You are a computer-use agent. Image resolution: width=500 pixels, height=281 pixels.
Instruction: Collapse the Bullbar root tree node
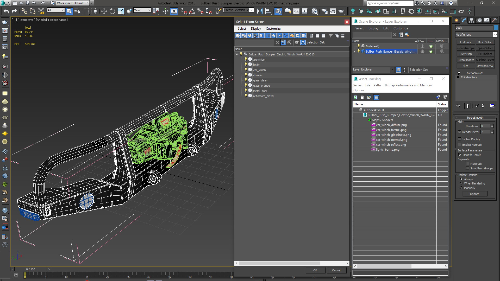pos(237,54)
